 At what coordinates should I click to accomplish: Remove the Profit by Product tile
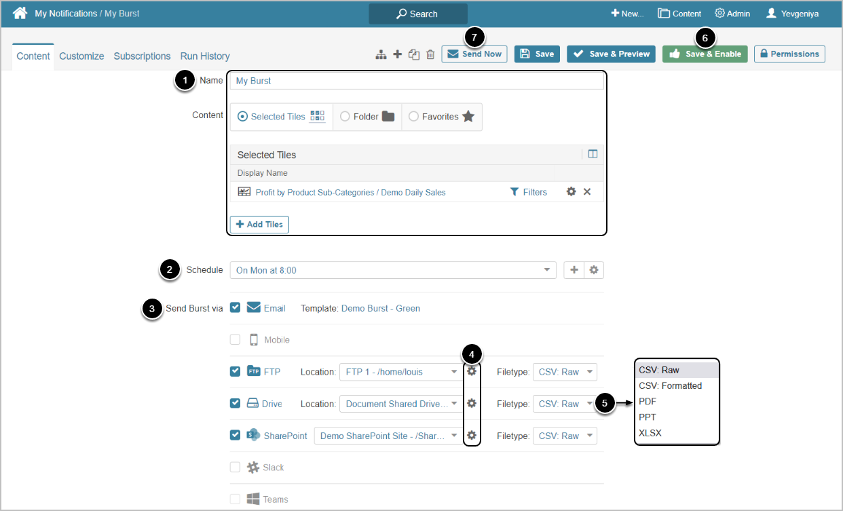click(x=587, y=192)
